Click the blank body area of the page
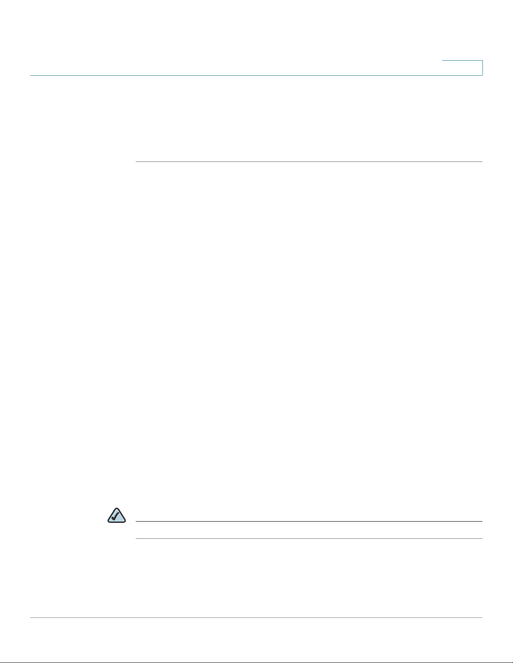The width and height of the screenshot is (513, 663). 309,330
